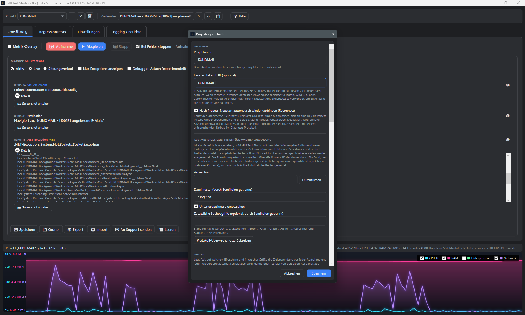This screenshot has width=525, height=315.
Task: Play the test with Abspielen
Action: (92, 46)
